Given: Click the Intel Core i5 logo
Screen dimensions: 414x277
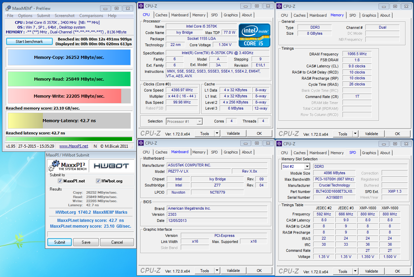Looking at the screenshot, I should click(x=254, y=35).
